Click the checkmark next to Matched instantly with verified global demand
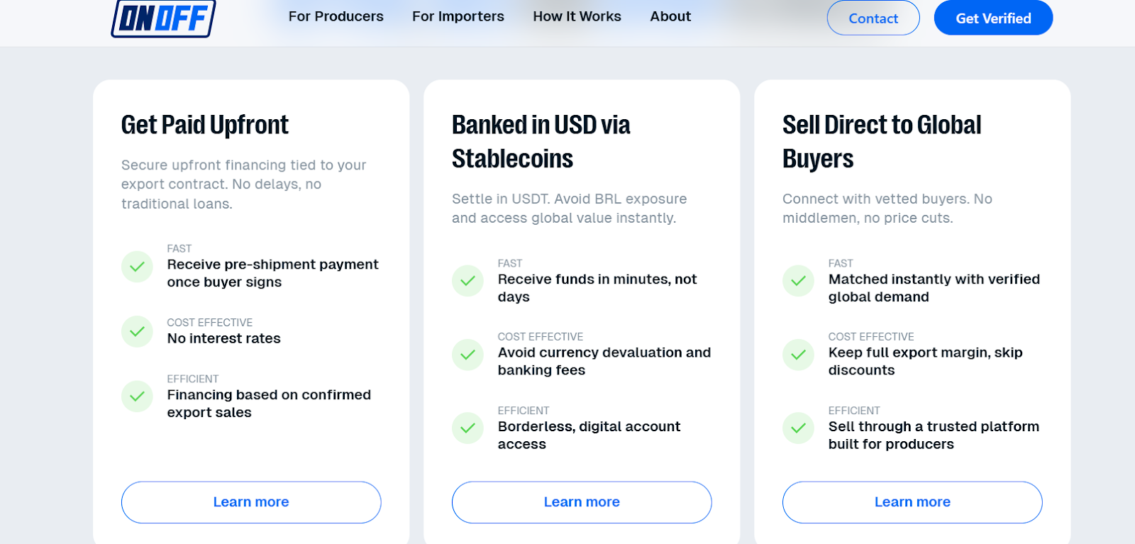This screenshot has height=544, width=1135. point(798,282)
